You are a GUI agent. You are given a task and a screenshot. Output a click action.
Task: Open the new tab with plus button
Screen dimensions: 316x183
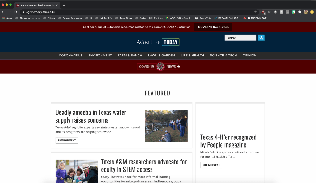[x=64, y=5]
